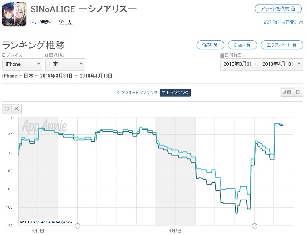Click the lock icon on エクスポート button
Screen dimensions: 307x235
pyautogui.click(x=295, y=45)
